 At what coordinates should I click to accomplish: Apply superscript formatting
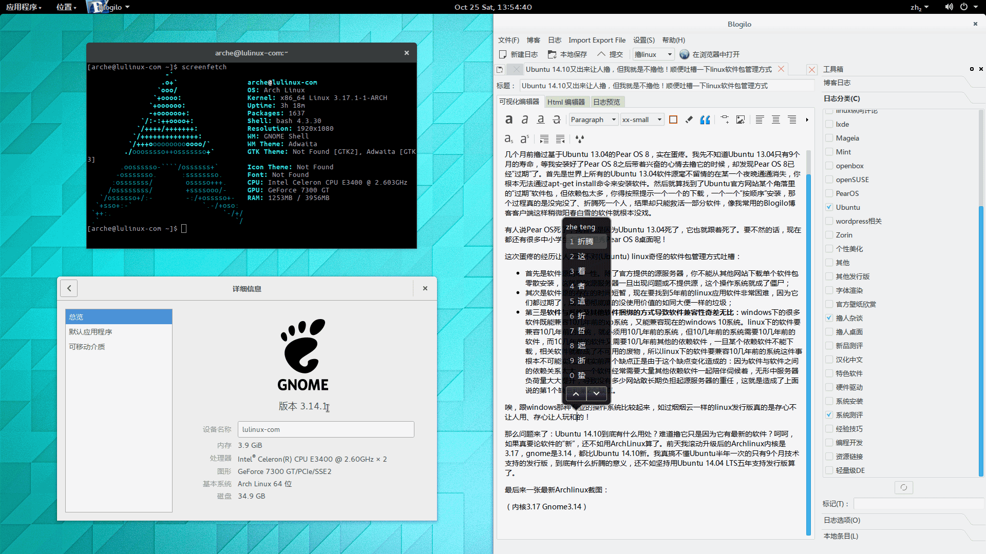tap(524, 138)
